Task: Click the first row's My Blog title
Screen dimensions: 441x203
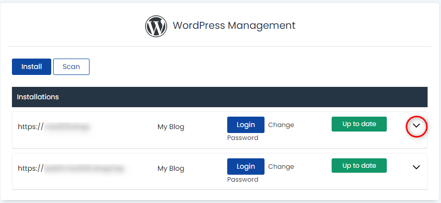Action: 171,127
